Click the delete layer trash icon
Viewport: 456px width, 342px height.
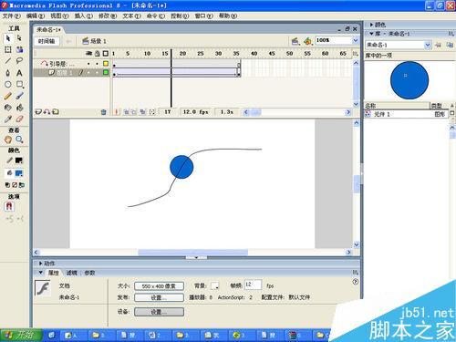(x=103, y=112)
